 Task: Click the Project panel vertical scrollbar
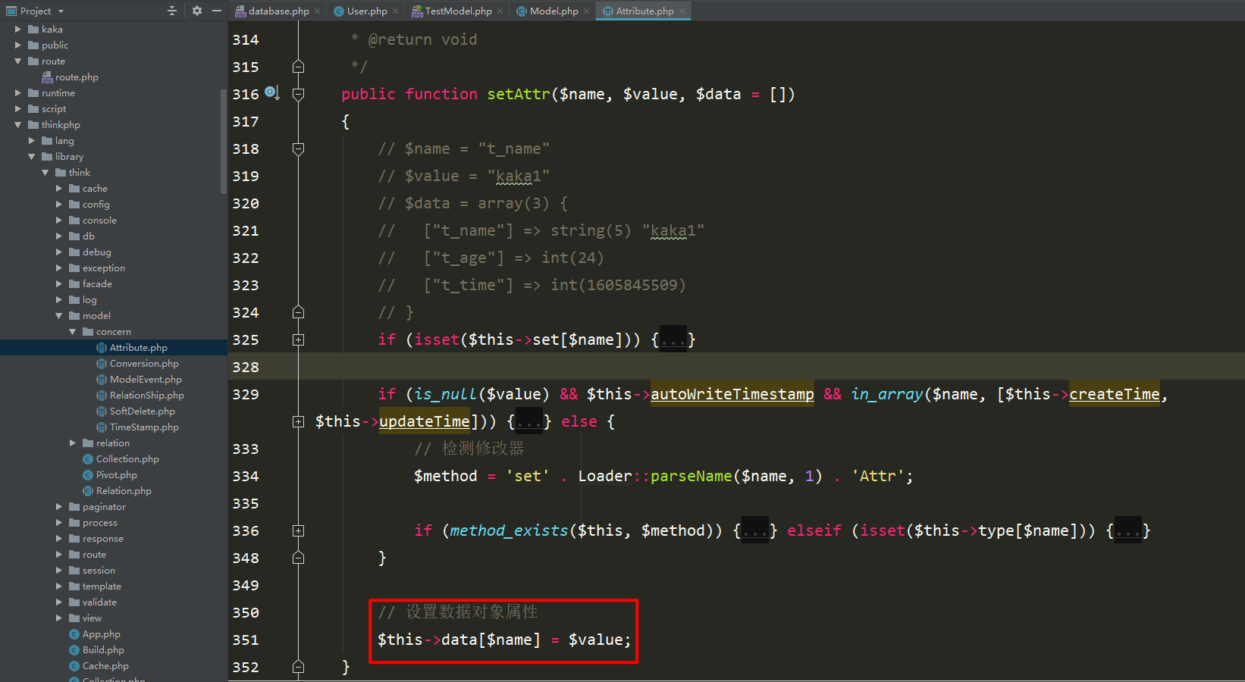click(224, 140)
